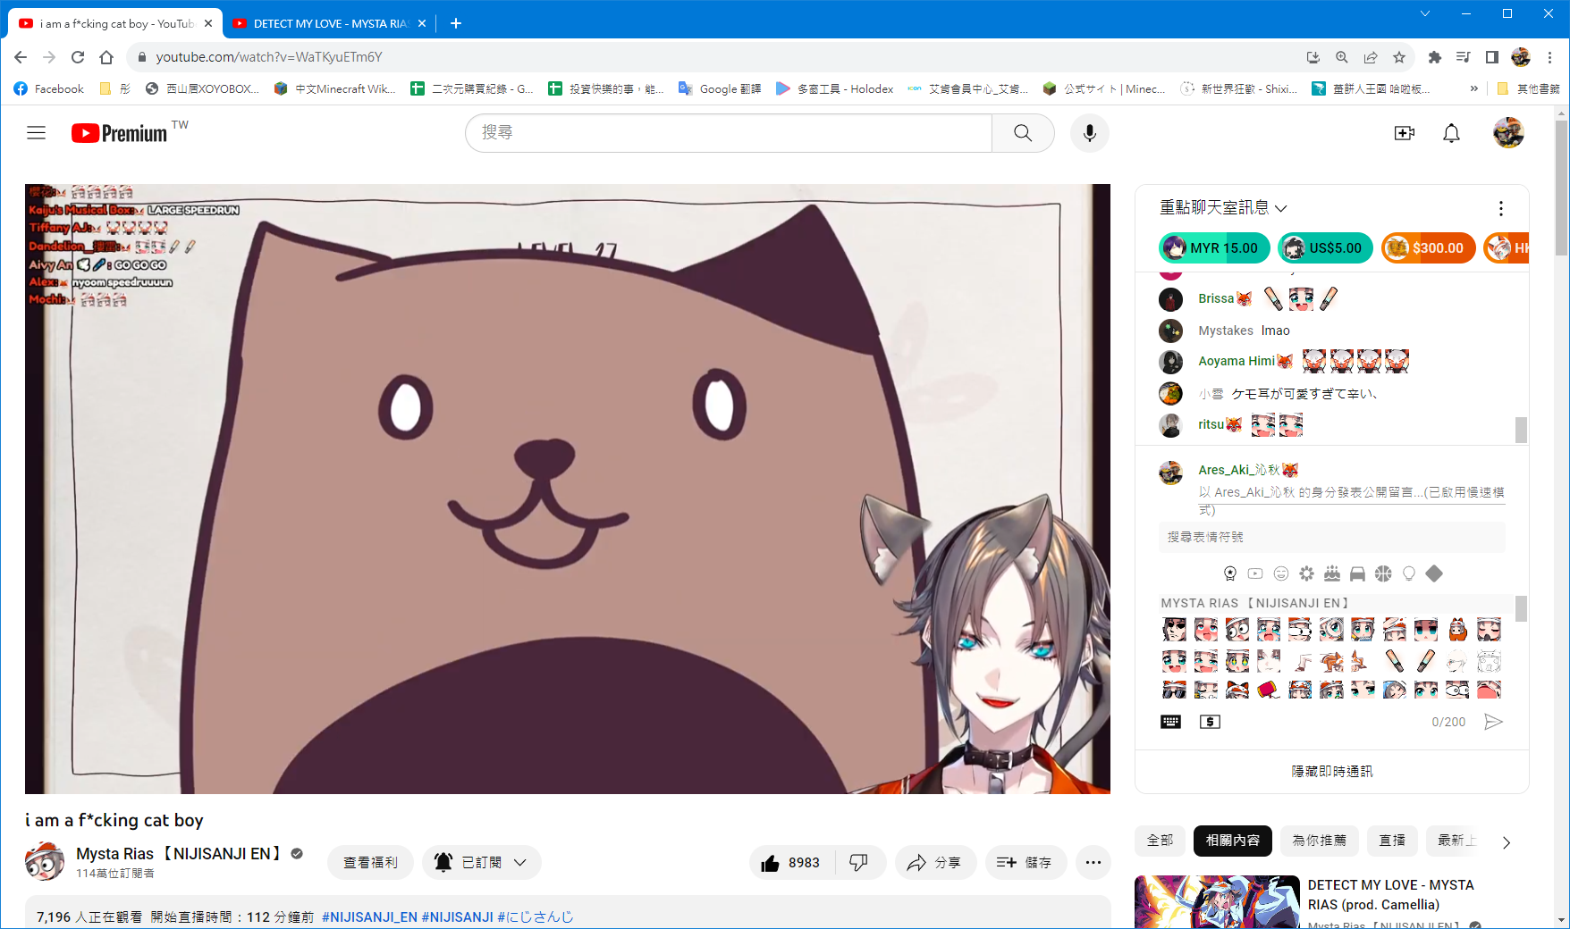Select the diamond symbols emoji category
This screenshot has width=1570, height=929.
1434,573
